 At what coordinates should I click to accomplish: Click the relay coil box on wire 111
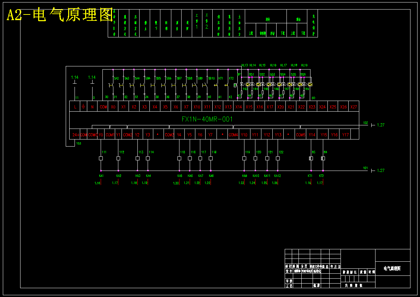pos(101,159)
